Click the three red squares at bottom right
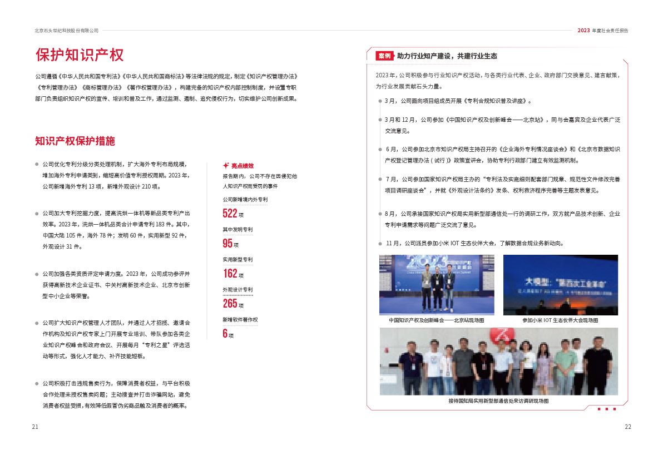This screenshot has height=450, width=663. (x=607, y=409)
